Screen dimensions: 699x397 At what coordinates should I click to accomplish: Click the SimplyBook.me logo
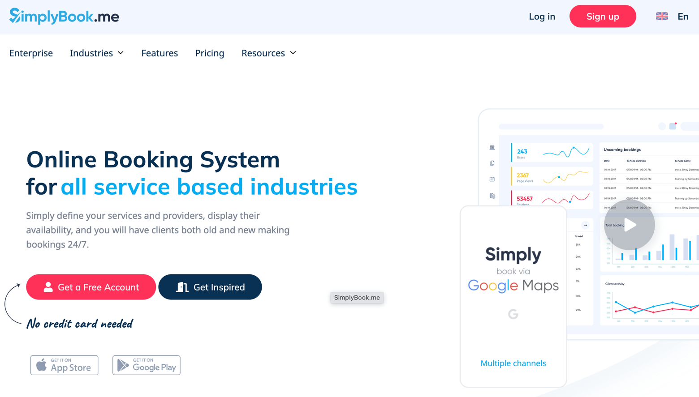coord(64,17)
